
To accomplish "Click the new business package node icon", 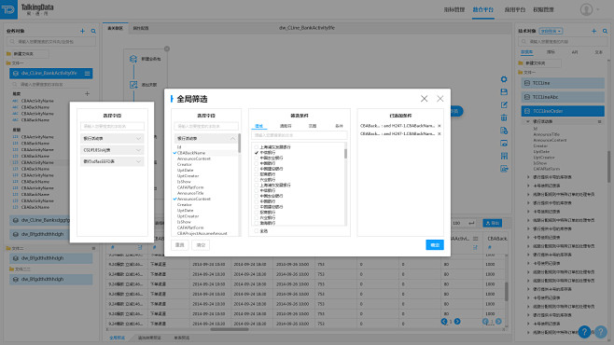I will point(133,59).
